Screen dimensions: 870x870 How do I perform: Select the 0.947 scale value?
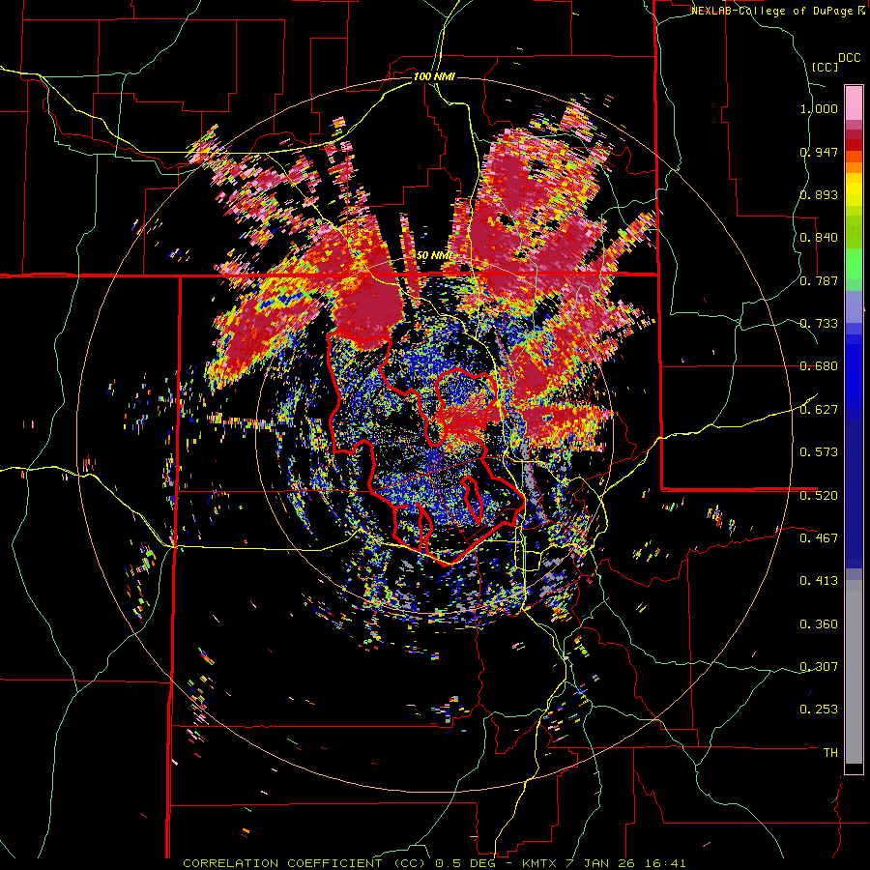coord(819,152)
